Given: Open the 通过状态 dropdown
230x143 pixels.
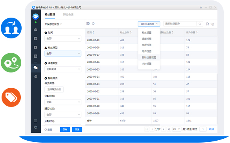Looking at the screenshot, I should point(63,114).
